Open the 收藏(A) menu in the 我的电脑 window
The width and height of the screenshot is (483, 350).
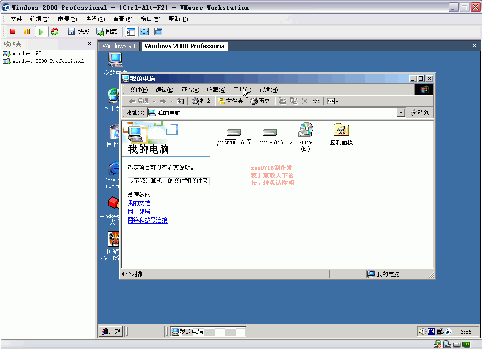click(216, 90)
